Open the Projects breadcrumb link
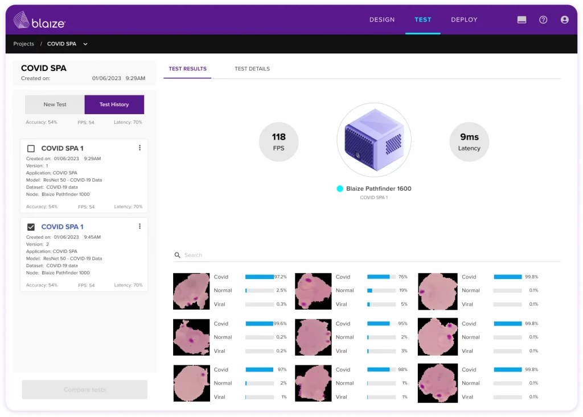 [x=23, y=44]
